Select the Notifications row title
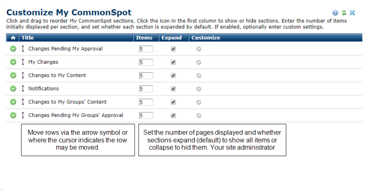Viewport: 368px width, 194px height. point(44,89)
